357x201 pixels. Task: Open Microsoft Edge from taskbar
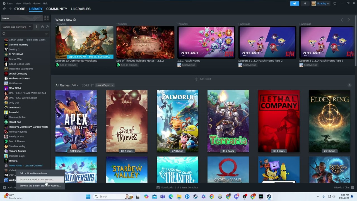[x=171, y=197]
